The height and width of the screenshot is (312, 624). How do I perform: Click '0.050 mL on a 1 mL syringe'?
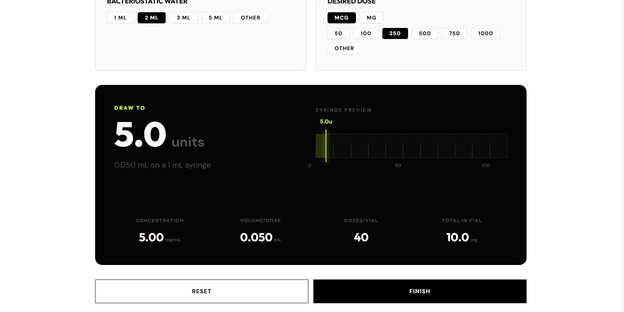click(162, 165)
